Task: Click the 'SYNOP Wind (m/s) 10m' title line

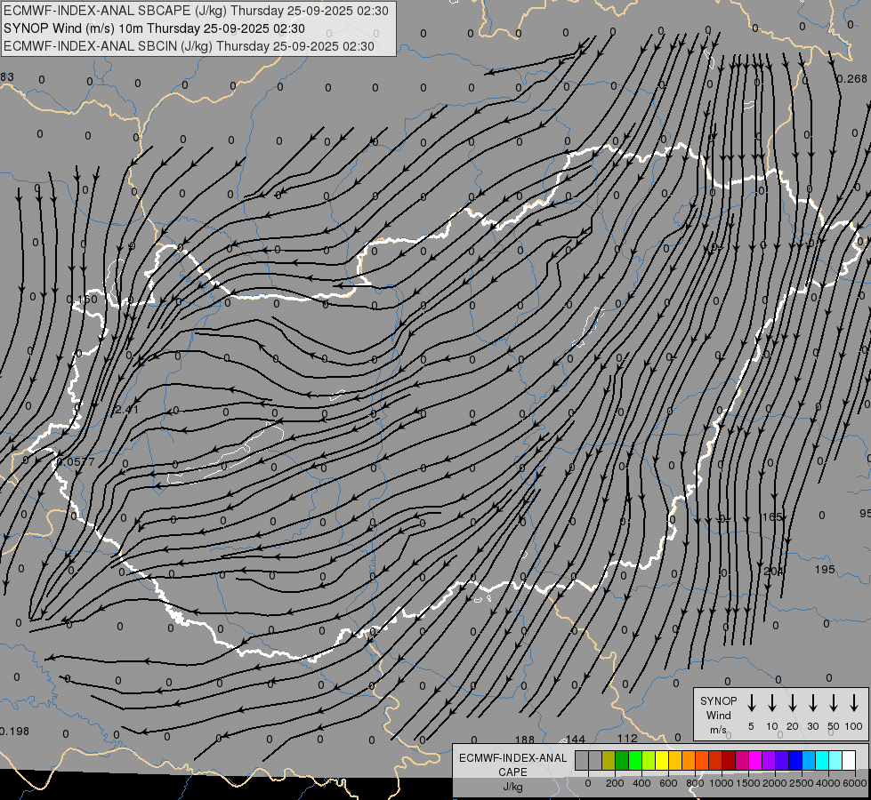Action: pyautogui.click(x=154, y=28)
